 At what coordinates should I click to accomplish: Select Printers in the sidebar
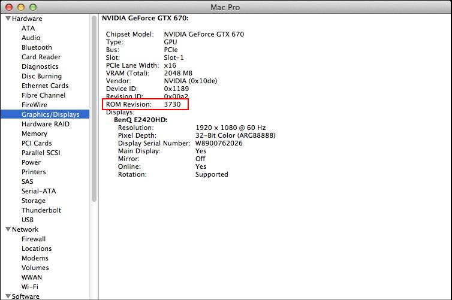34,172
